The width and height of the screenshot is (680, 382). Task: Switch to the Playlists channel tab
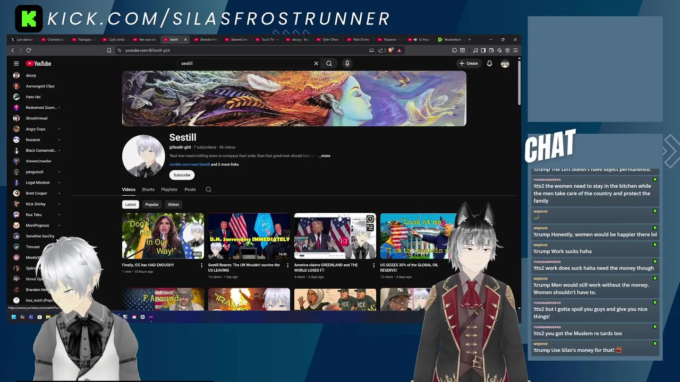[169, 189]
